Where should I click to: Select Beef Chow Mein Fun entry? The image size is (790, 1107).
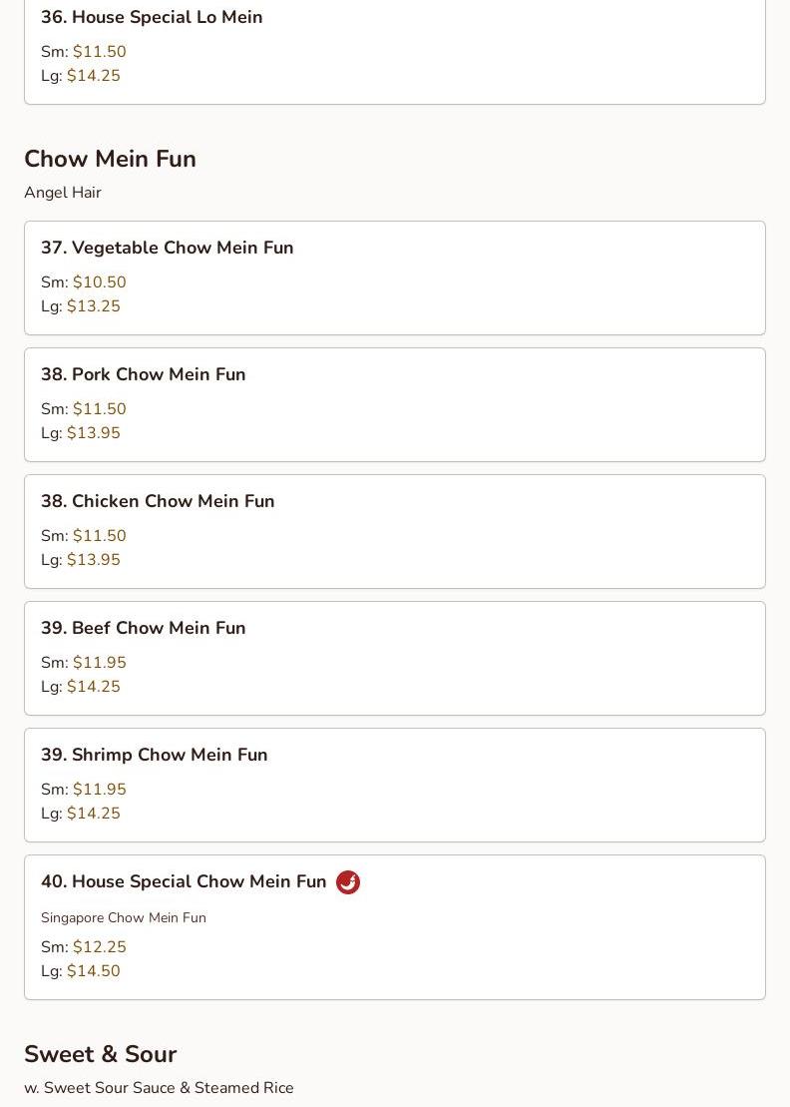(x=143, y=628)
